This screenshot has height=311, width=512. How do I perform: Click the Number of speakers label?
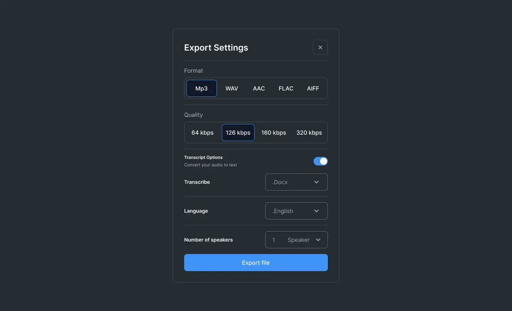pyautogui.click(x=208, y=240)
